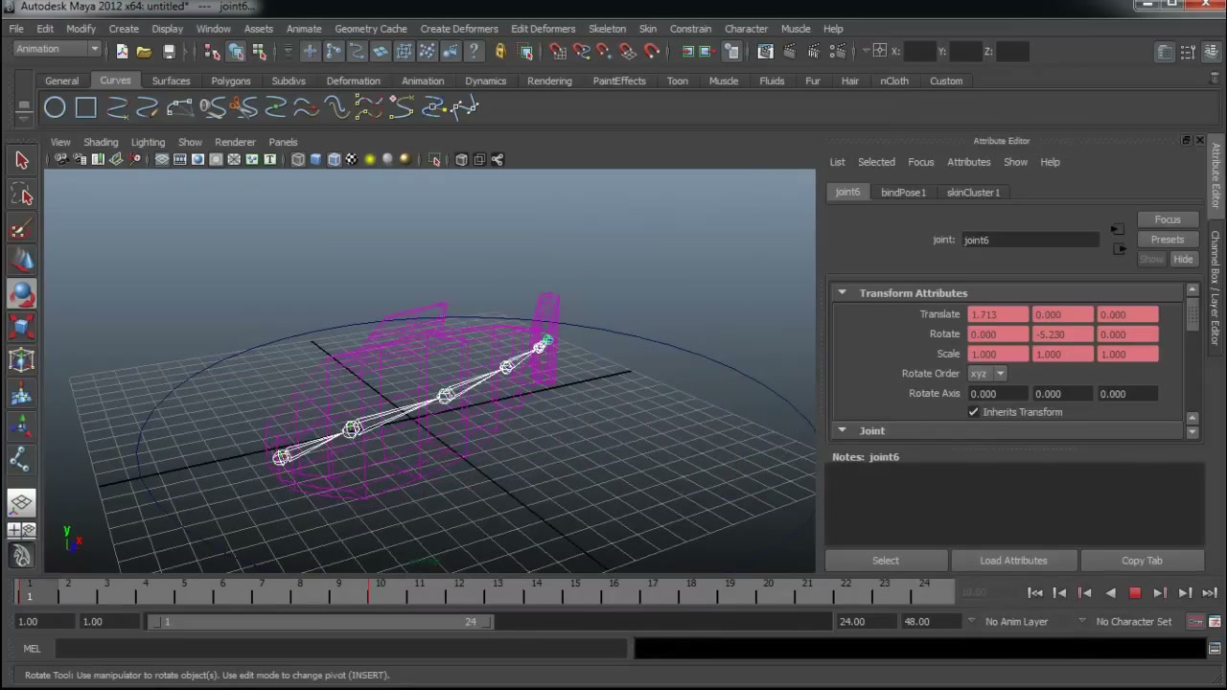Click the Lasso Select tool
The height and width of the screenshot is (690, 1227).
pos(22,195)
